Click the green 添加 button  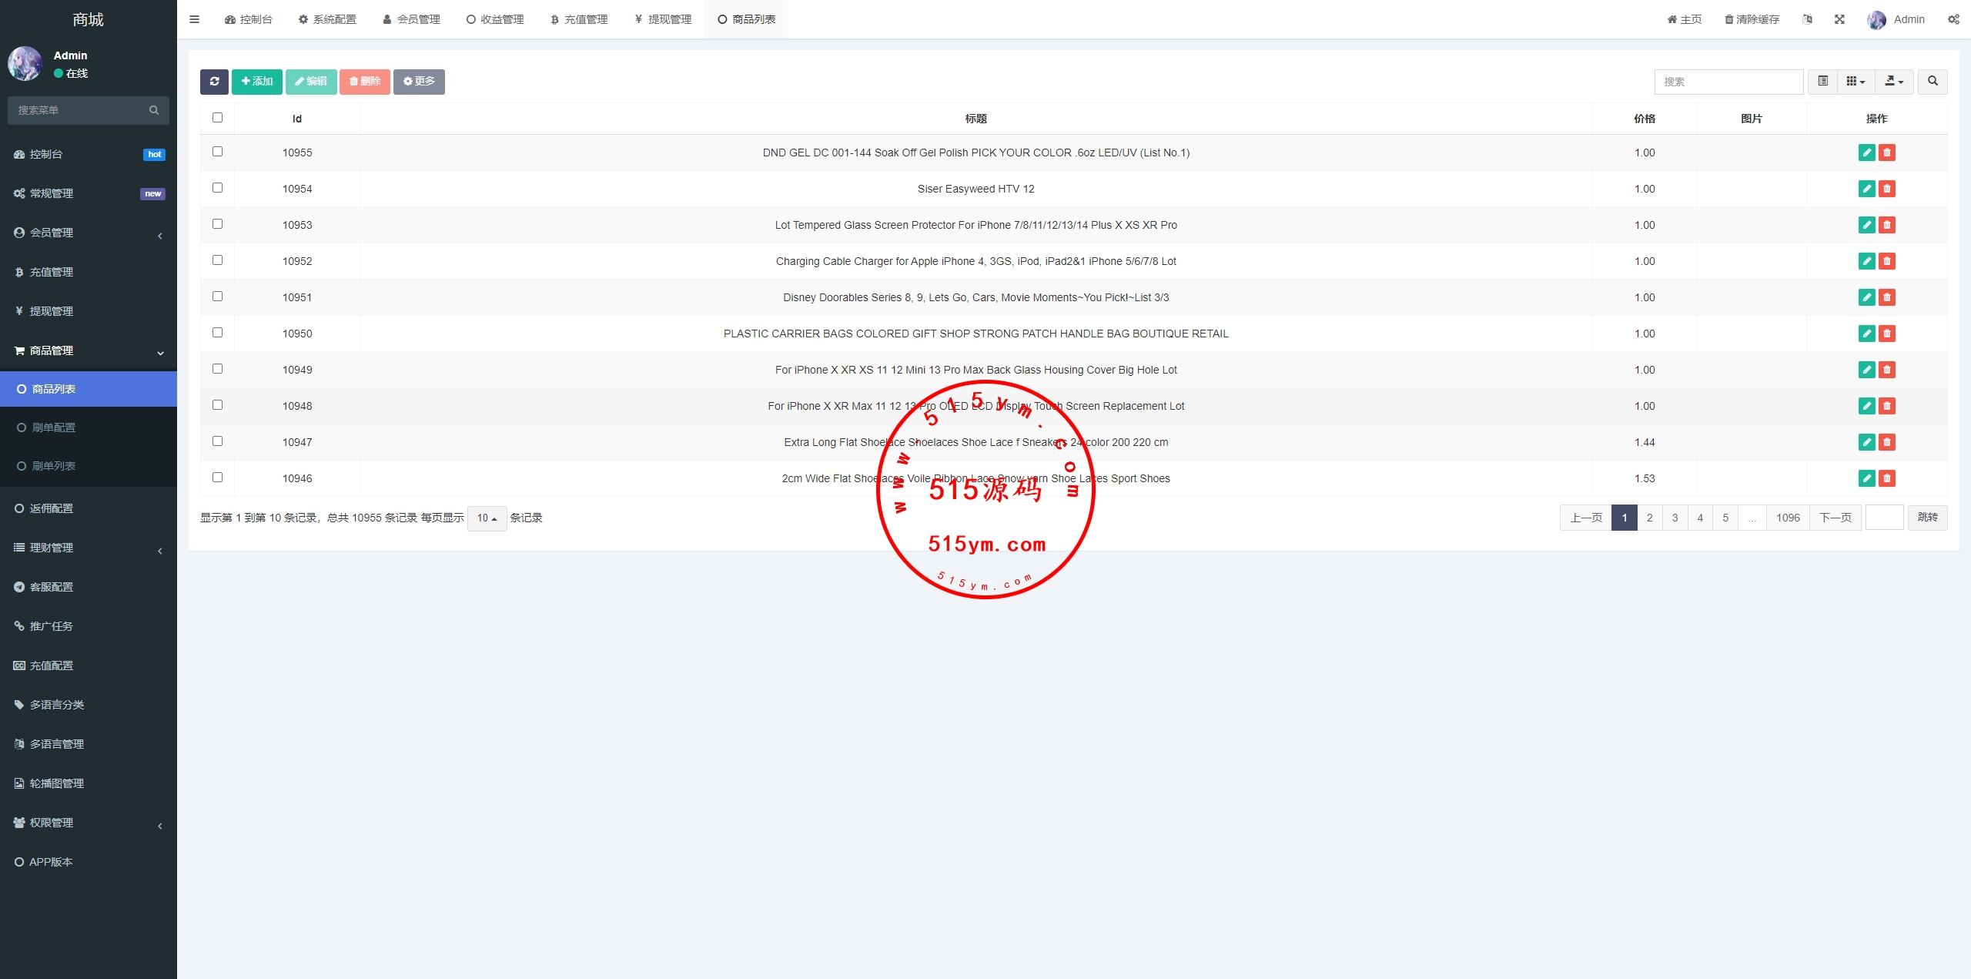(256, 82)
